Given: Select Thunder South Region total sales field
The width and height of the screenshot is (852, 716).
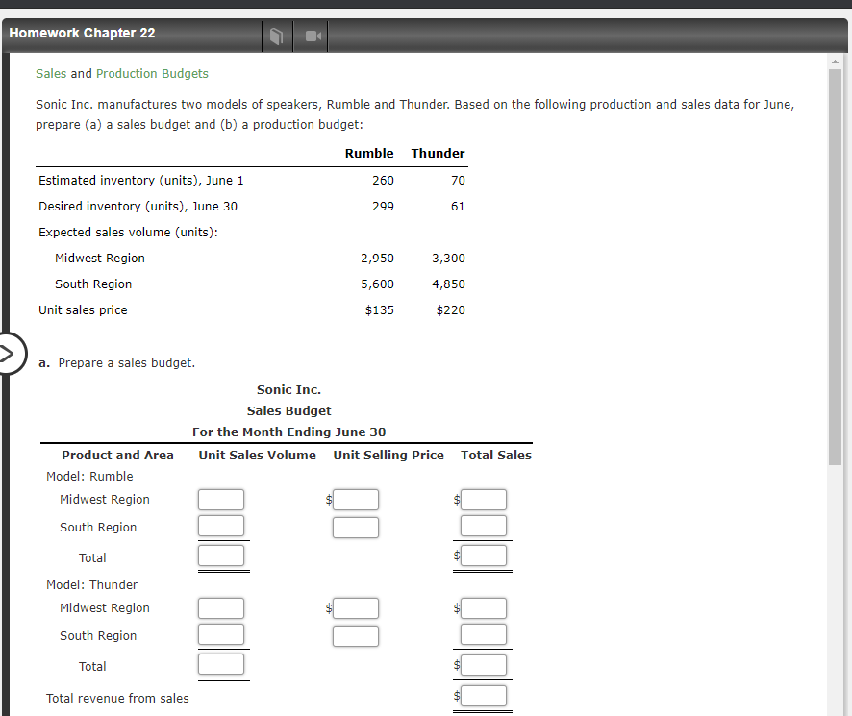Looking at the screenshot, I should (484, 634).
